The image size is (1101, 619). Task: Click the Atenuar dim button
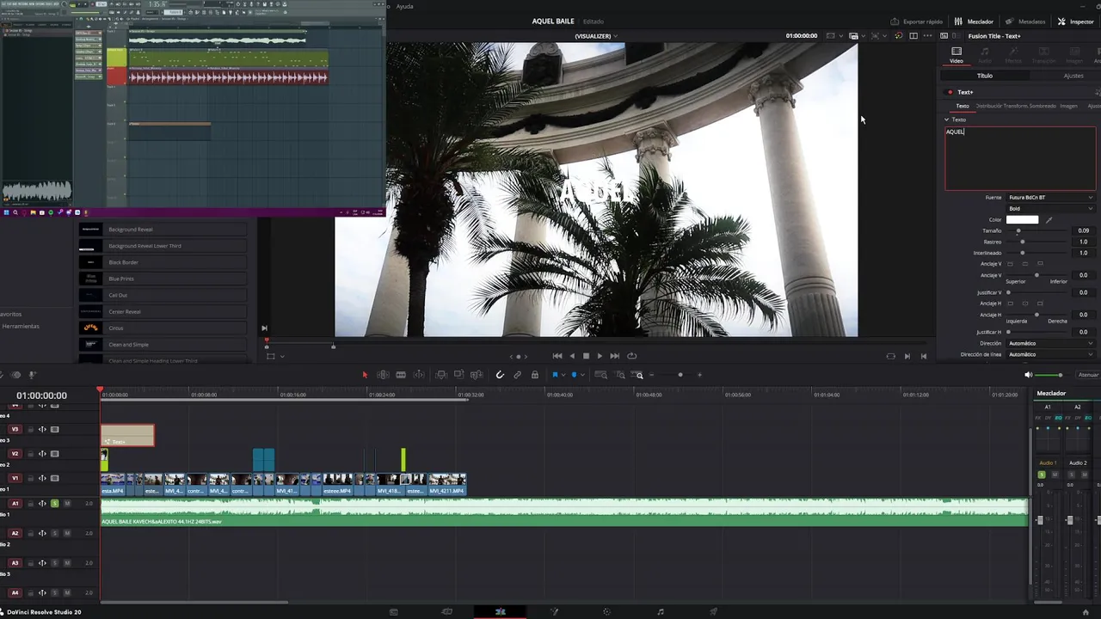point(1089,375)
